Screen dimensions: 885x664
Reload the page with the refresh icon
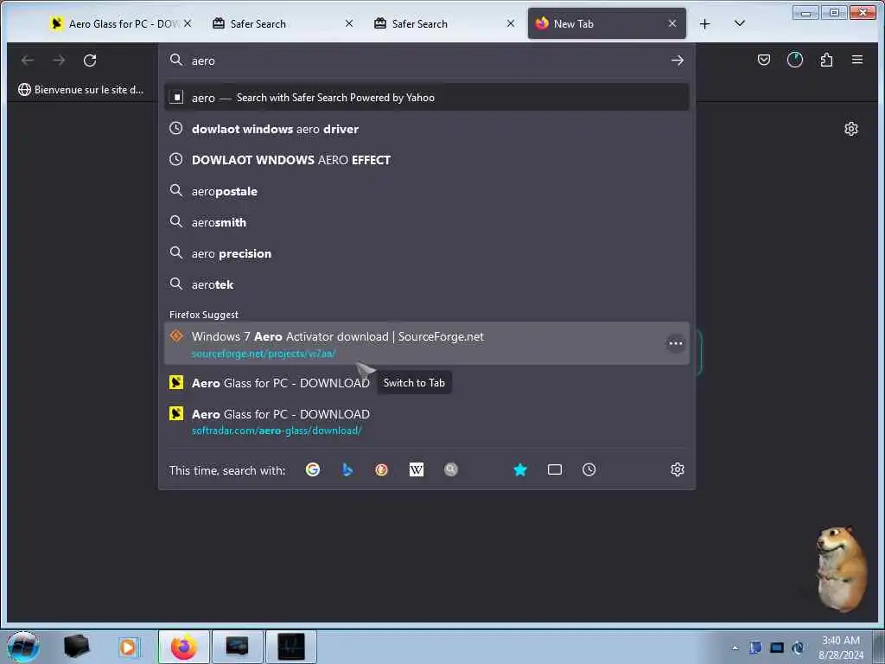point(90,61)
